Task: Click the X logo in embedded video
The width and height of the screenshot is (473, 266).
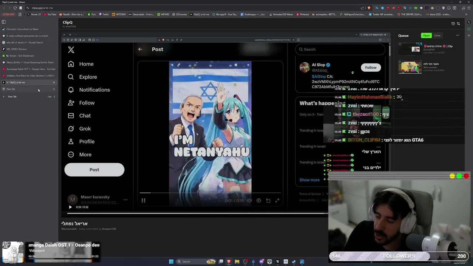Action: coord(71,50)
